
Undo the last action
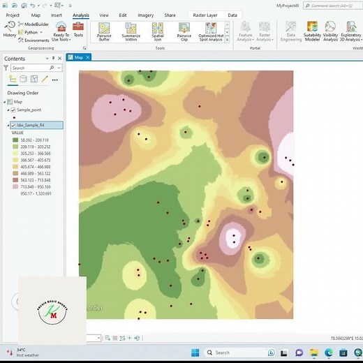point(33,5)
